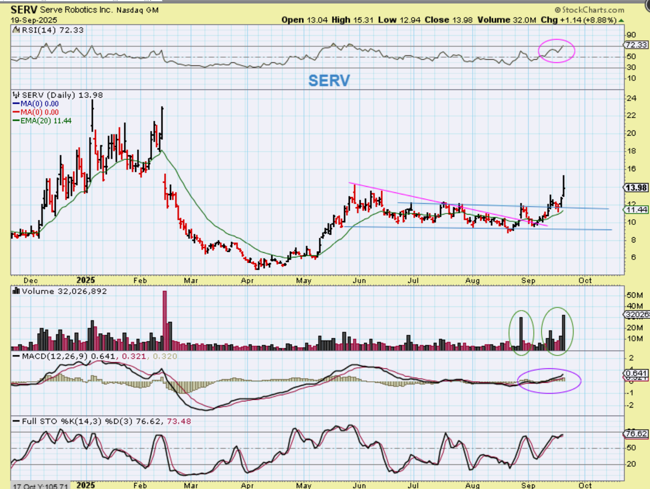Click the red MA(0) 0.00 legend entry
The image size is (650, 489).
coord(36,112)
